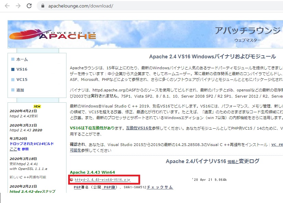Open the ホーム sidebar menu item
This screenshot has width=283, height=203.
[x=23, y=59]
